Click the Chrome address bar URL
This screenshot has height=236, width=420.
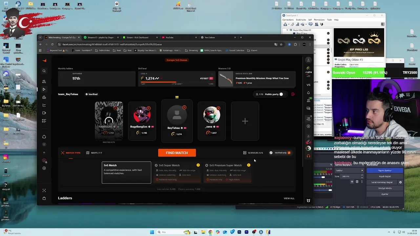pyautogui.click(x=112, y=44)
